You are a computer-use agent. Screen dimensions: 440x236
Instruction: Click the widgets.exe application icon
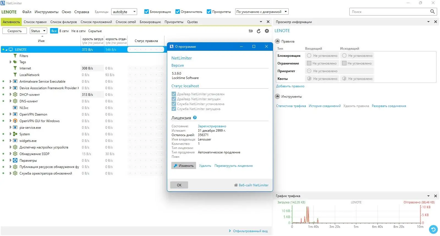coord(15,141)
